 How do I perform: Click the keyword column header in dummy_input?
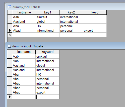47,52
